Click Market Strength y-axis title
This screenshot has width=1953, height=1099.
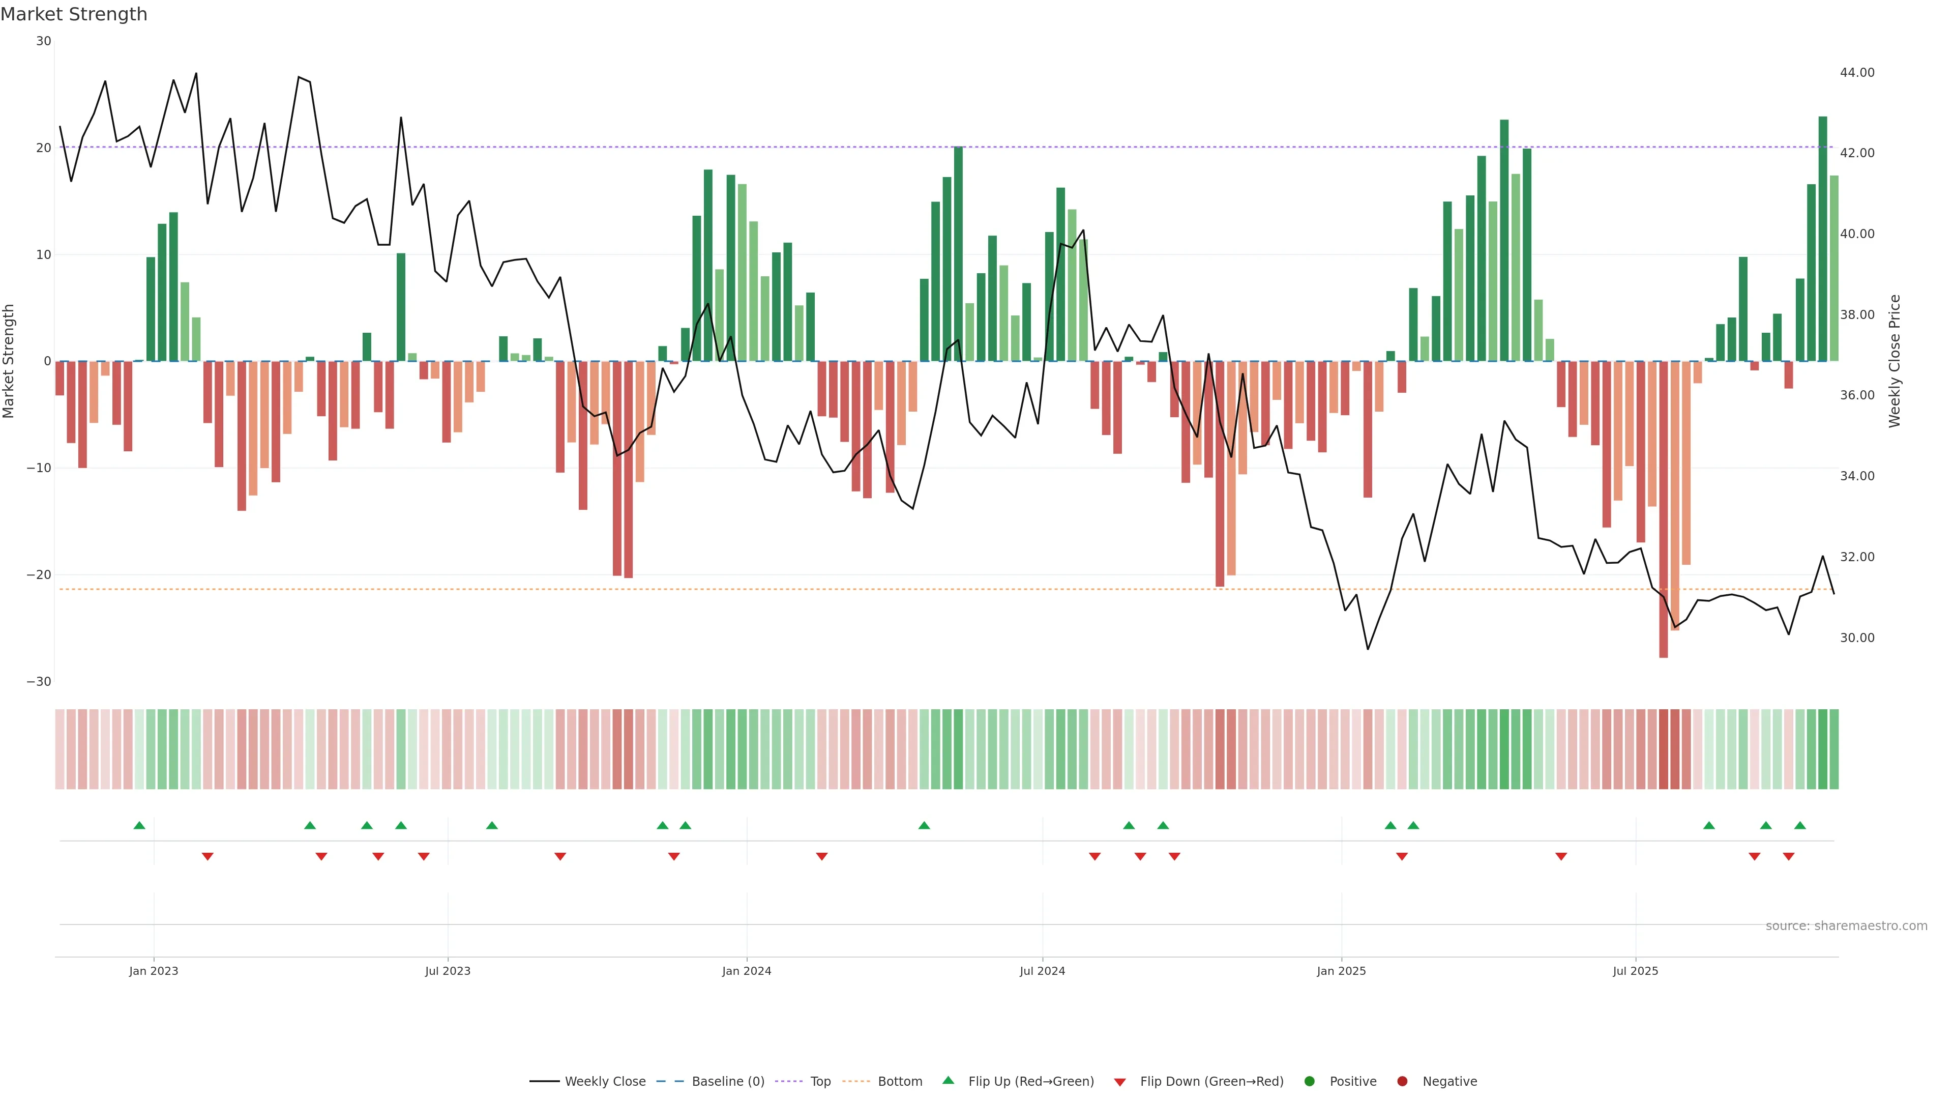point(9,361)
